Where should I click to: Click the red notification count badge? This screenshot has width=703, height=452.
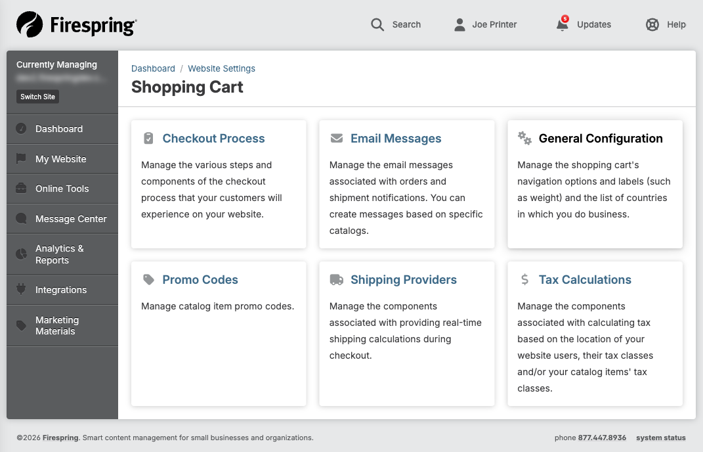point(565,19)
